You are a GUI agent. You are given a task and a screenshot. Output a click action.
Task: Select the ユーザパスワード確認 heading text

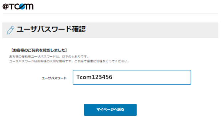coord(51,29)
